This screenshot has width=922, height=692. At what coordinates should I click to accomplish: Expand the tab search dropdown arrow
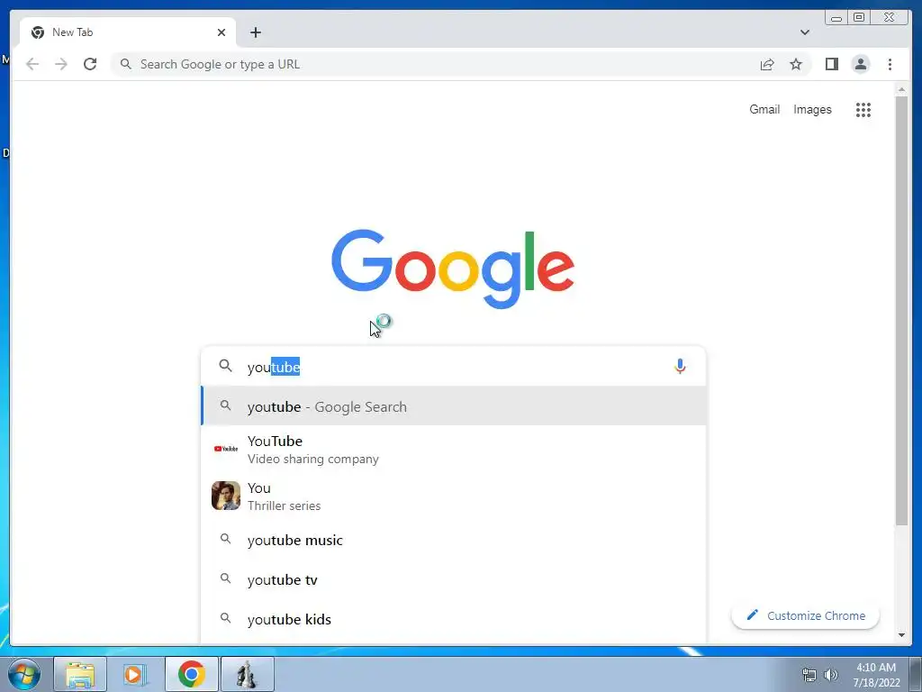pyautogui.click(x=804, y=32)
